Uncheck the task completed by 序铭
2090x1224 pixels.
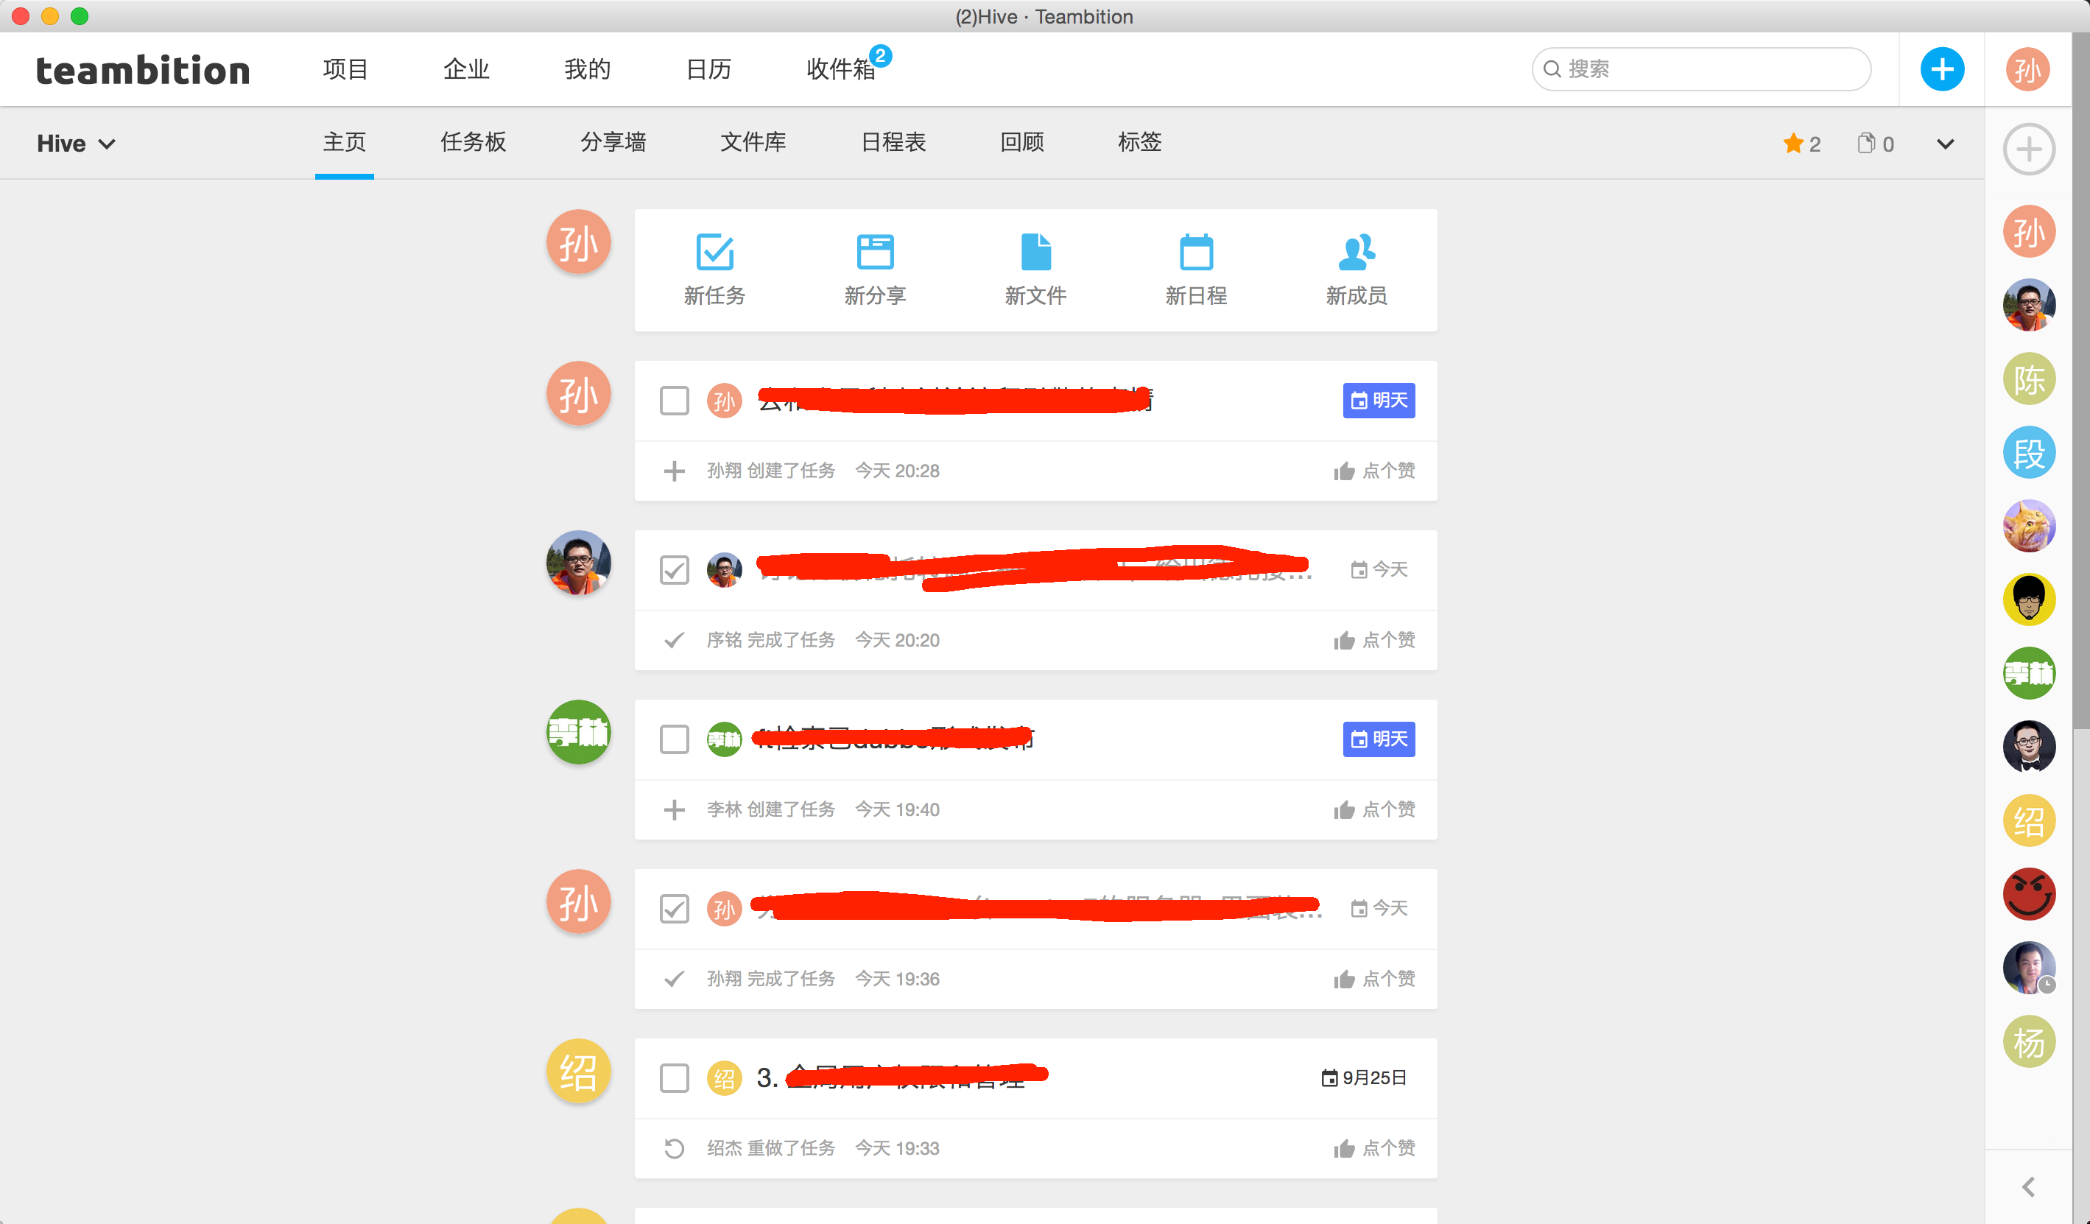(673, 571)
